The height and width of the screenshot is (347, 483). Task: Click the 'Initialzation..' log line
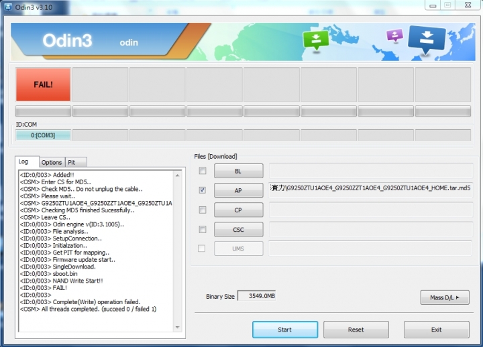point(53,245)
